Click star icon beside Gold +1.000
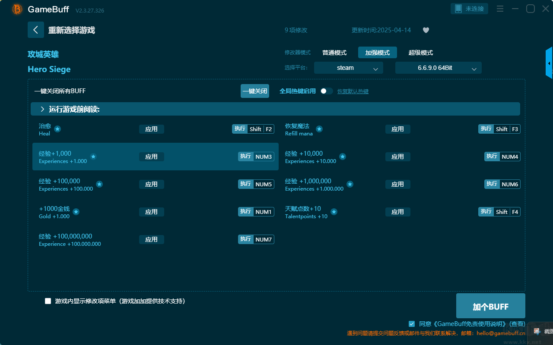This screenshot has height=345, width=553. pos(76,212)
